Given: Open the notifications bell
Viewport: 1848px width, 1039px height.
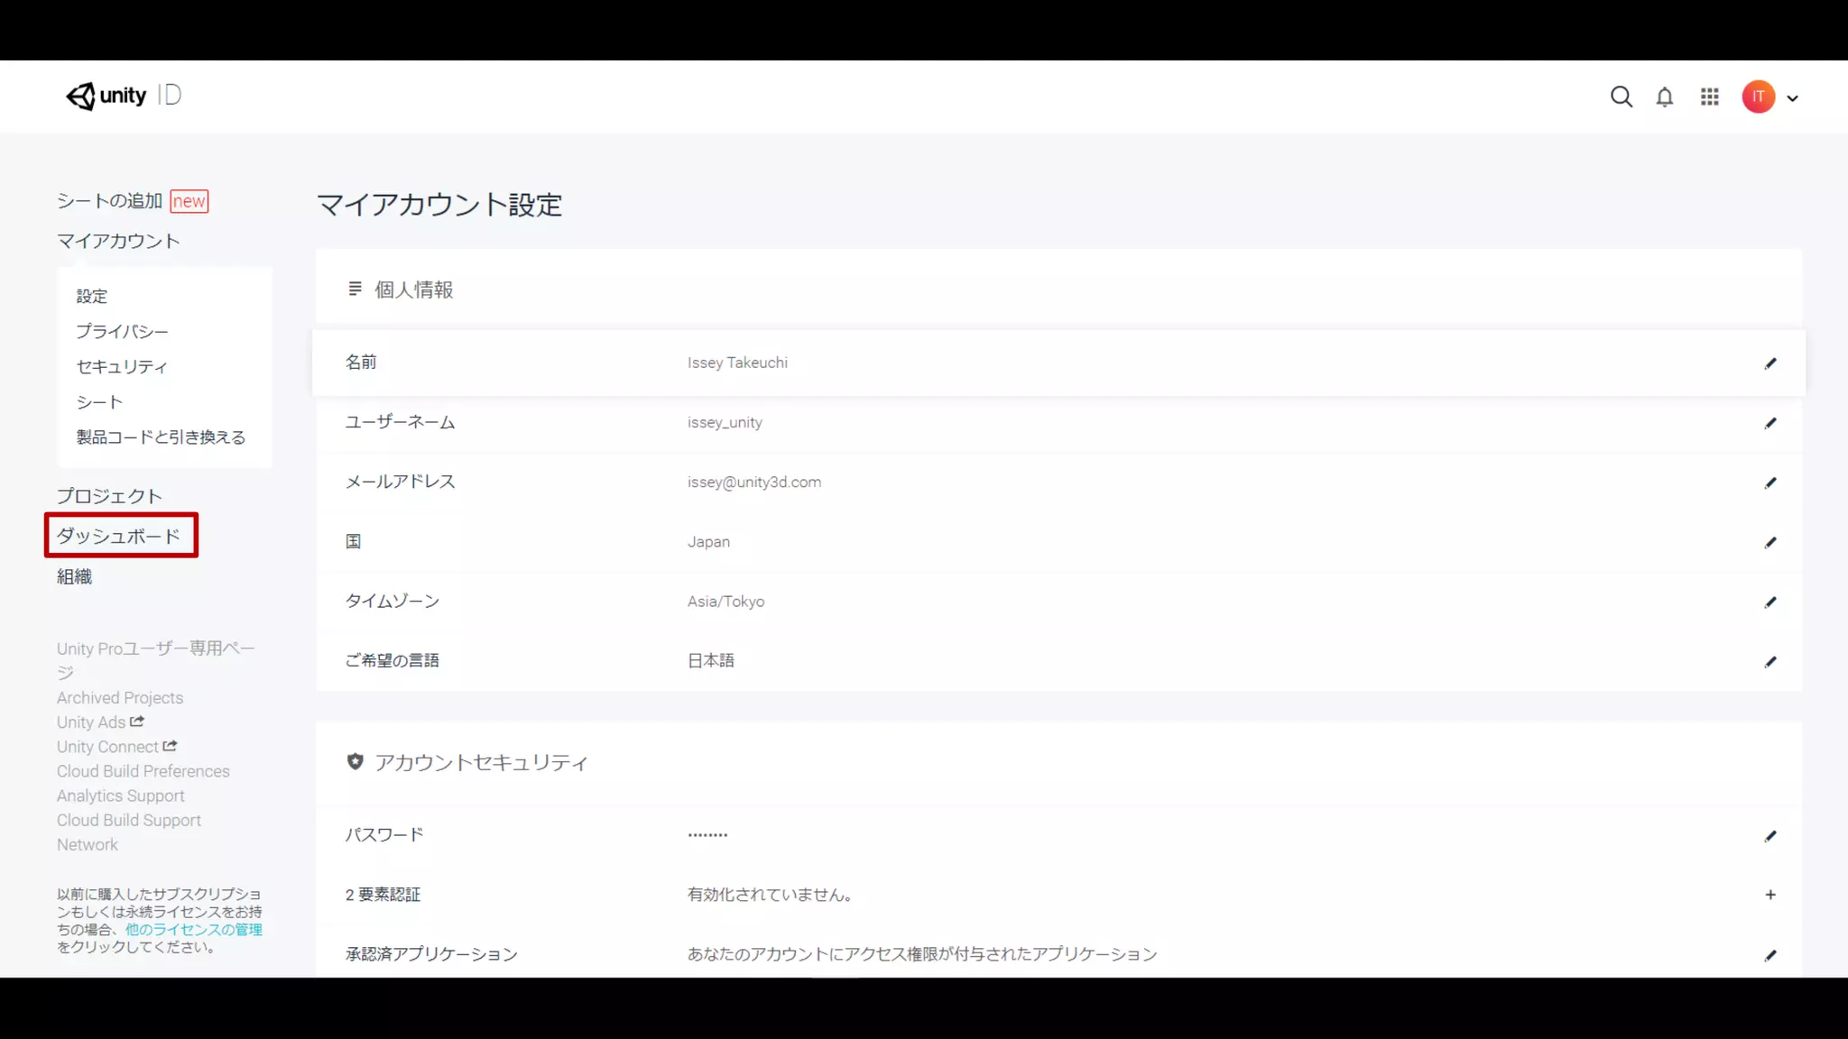Looking at the screenshot, I should pyautogui.click(x=1665, y=97).
